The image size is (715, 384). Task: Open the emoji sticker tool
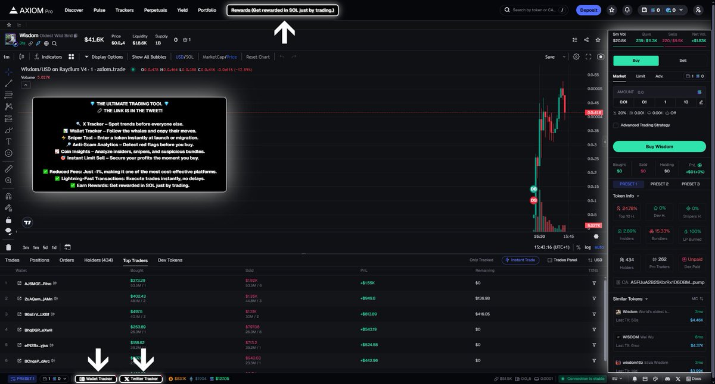[x=8, y=153]
